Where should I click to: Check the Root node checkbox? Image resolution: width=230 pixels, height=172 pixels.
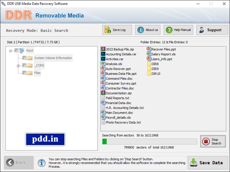pos(16,50)
